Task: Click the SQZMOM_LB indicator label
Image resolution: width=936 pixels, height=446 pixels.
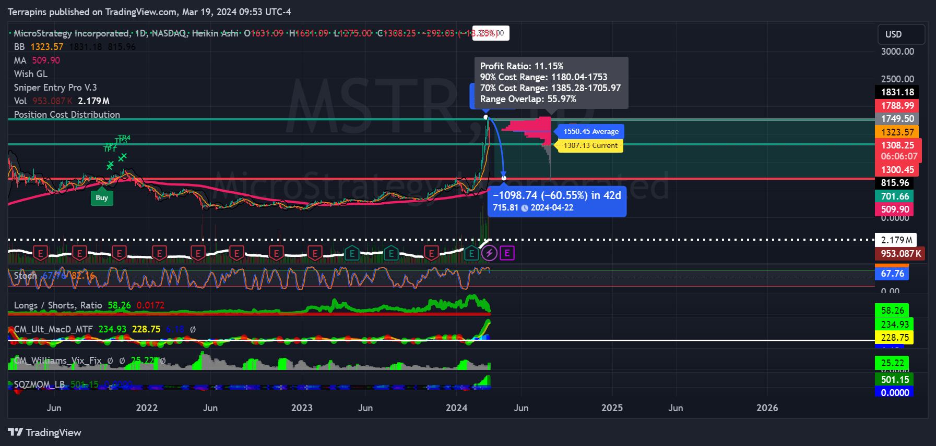Action: click(39, 385)
